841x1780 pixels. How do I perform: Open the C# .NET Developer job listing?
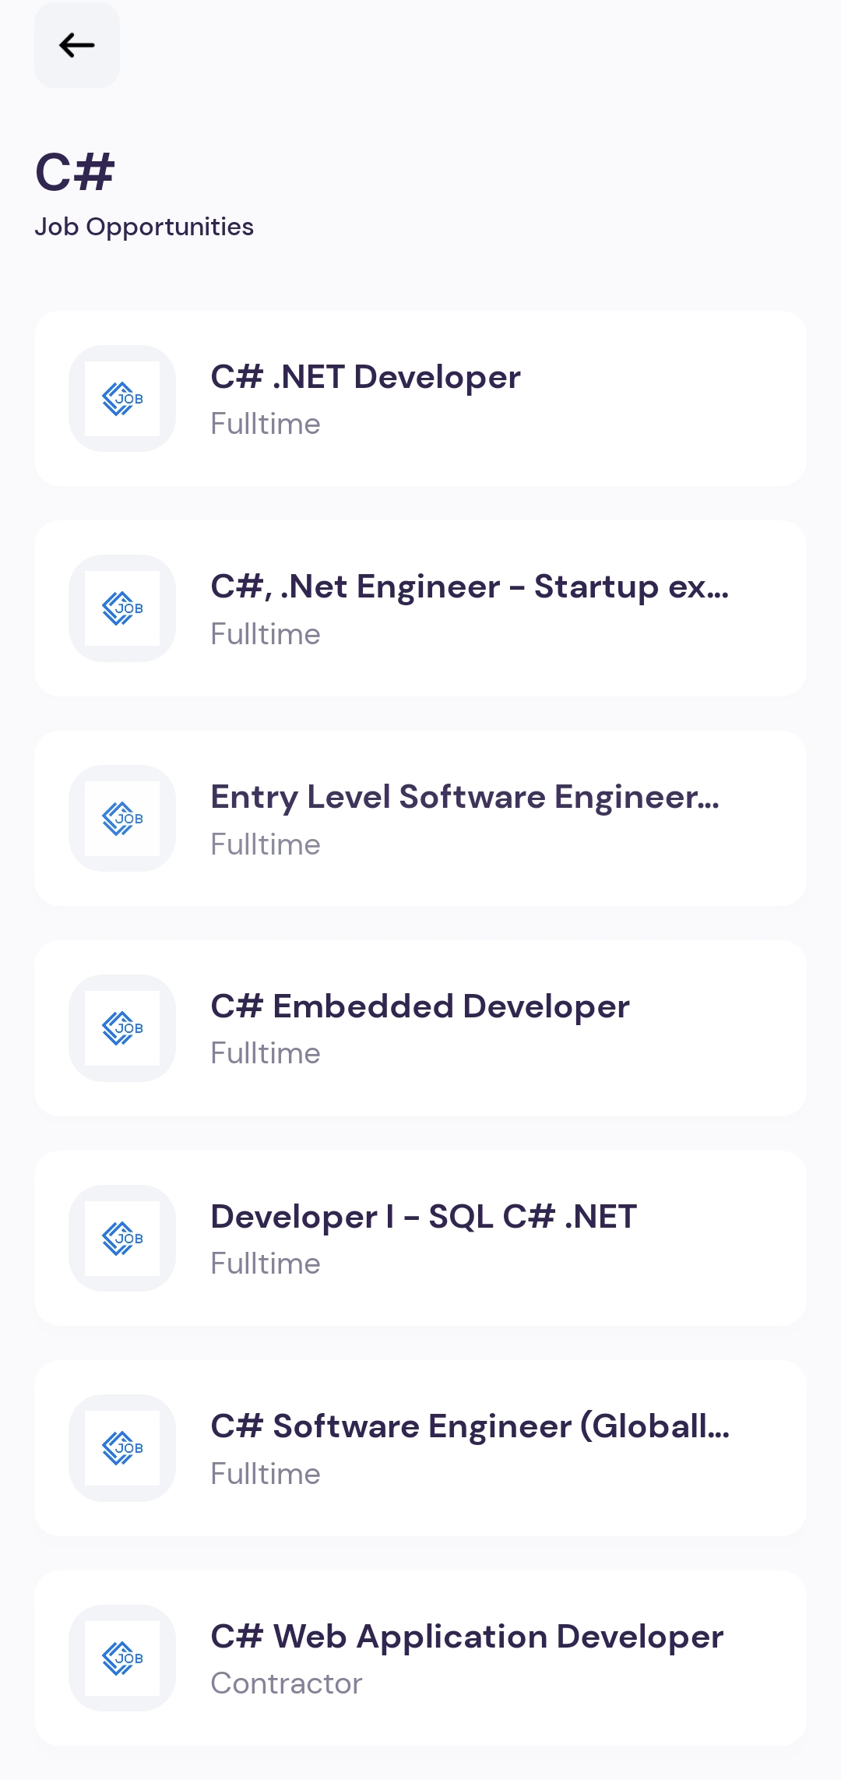coord(420,397)
